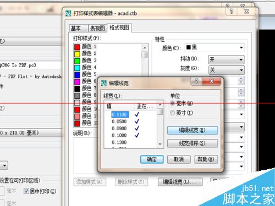Click 正在... column header in lineweight list
This screenshot has width=275, height=206.
[x=146, y=106]
